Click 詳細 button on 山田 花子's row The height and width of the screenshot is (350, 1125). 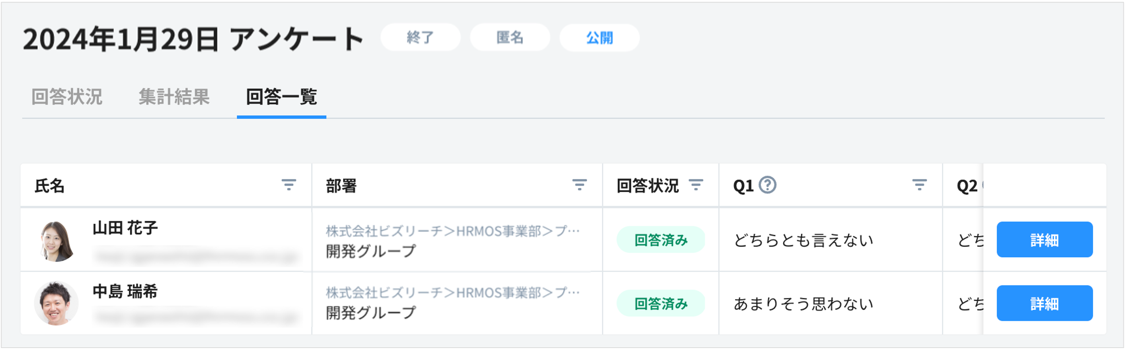click(1045, 239)
